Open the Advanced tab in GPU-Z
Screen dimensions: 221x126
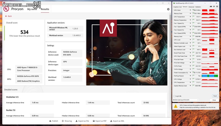191,7
